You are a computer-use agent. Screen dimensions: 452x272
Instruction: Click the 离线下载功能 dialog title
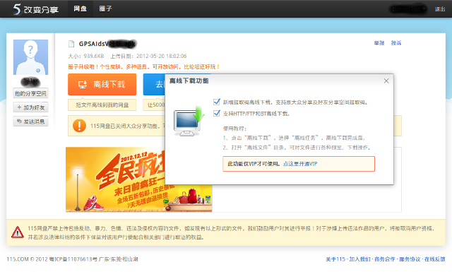point(189,81)
